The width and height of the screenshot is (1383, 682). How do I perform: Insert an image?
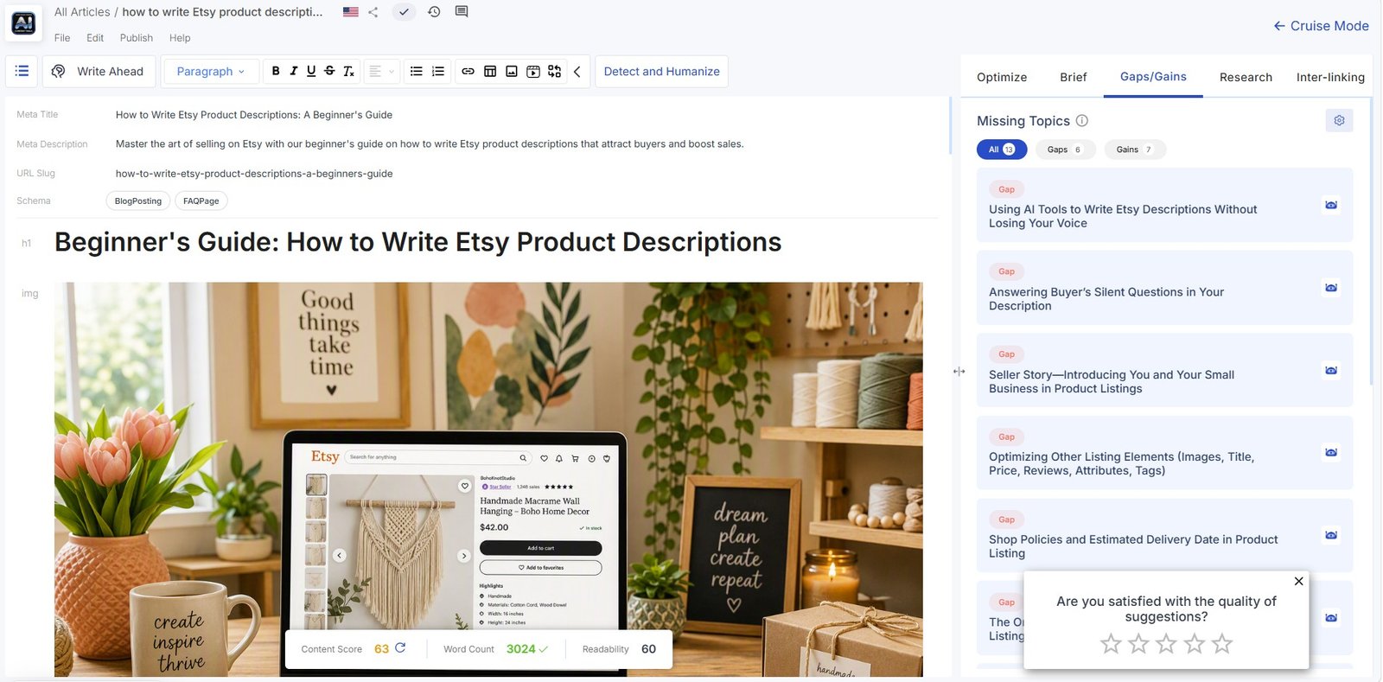tap(512, 71)
